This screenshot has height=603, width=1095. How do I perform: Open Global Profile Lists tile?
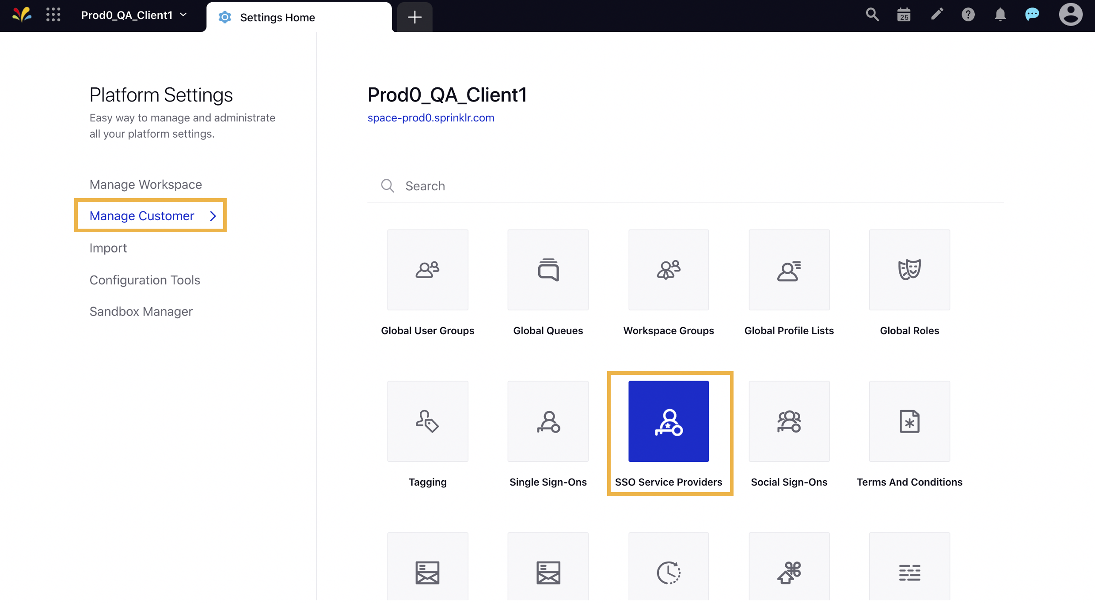[x=789, y=270]
